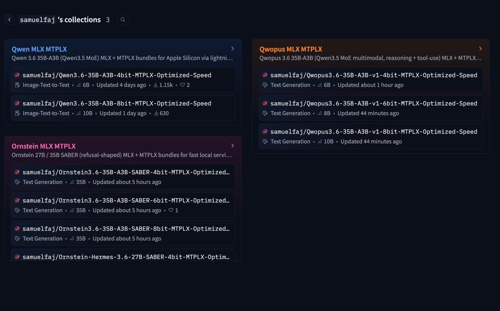500x311 pixels.
Task: Click the Ornstein collection description text
Action: pyautogui.click(x=122, y=155)
